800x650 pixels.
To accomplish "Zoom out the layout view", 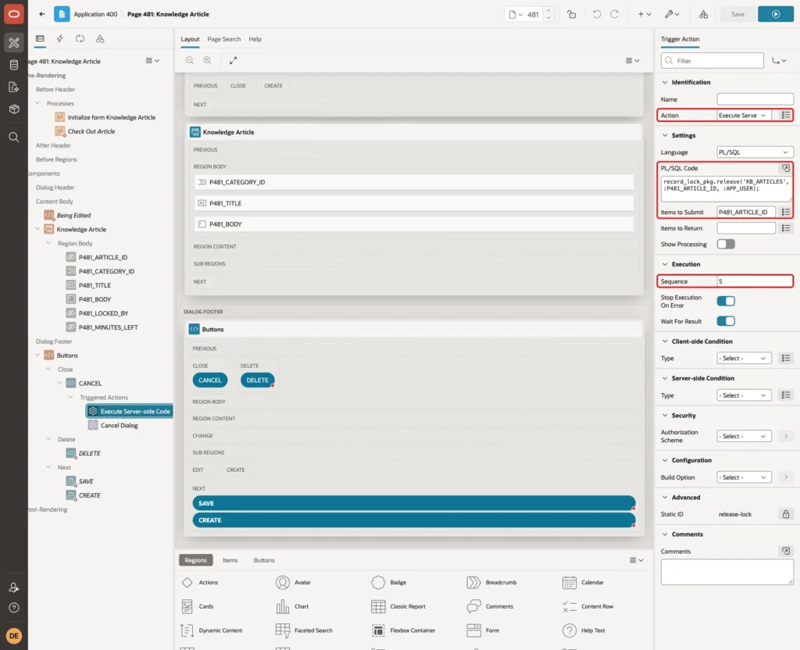I will [190, 60].
